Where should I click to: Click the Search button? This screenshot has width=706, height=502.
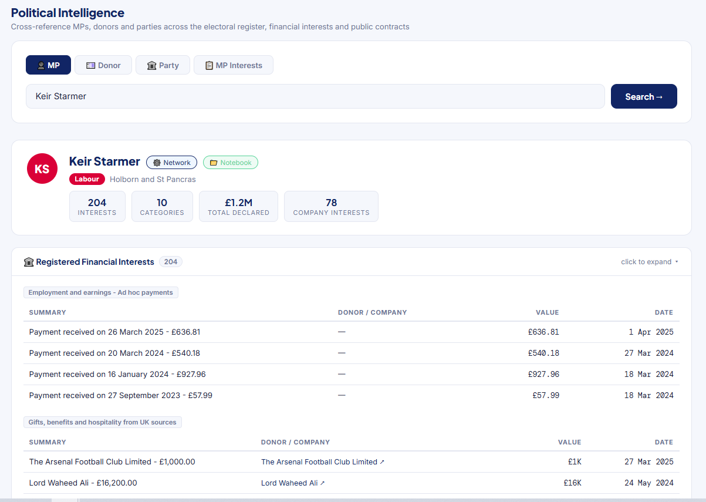(x=644, y=96)
